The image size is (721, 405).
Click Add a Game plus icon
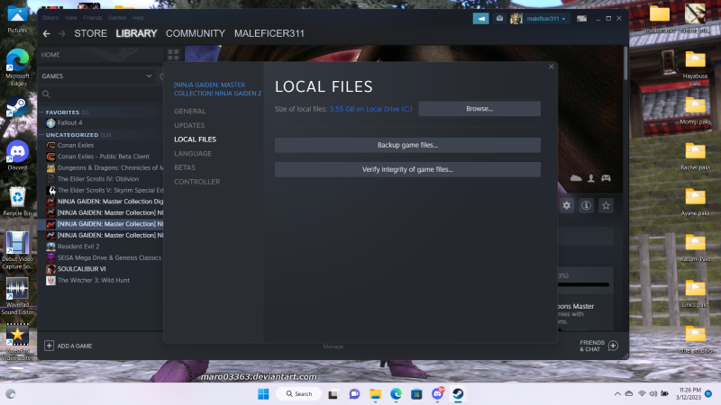pyautogui.click(x=50, y=346)
